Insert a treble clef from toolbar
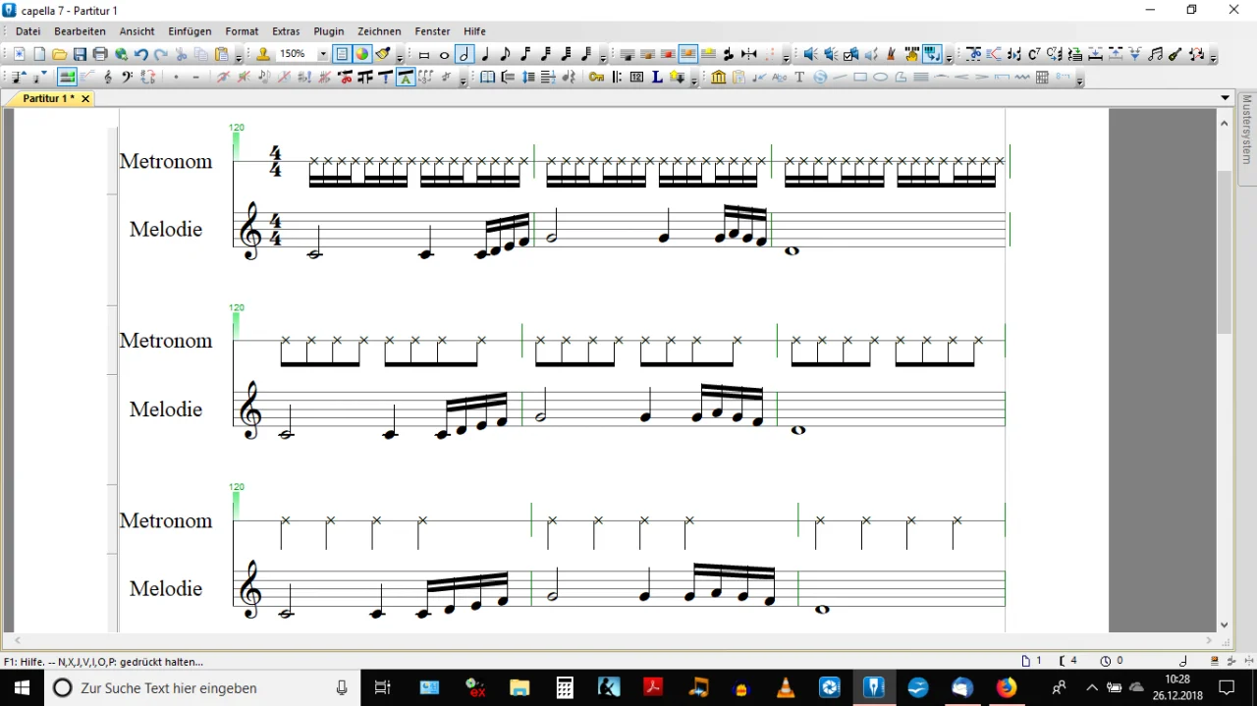This screenshot has height=706, width=1257. pyautogui.click(x=108, y=78)
